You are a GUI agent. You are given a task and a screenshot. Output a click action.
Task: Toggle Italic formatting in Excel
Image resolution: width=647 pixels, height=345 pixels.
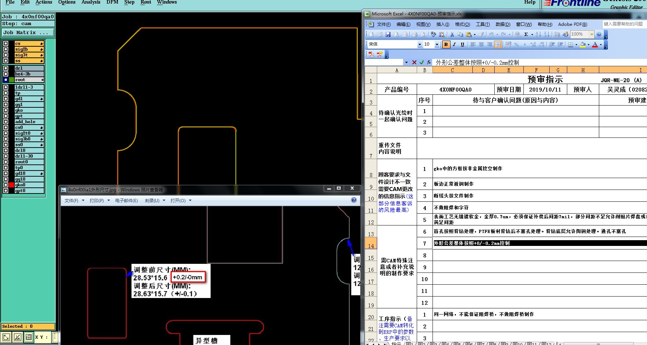click(x=454, y=45)
